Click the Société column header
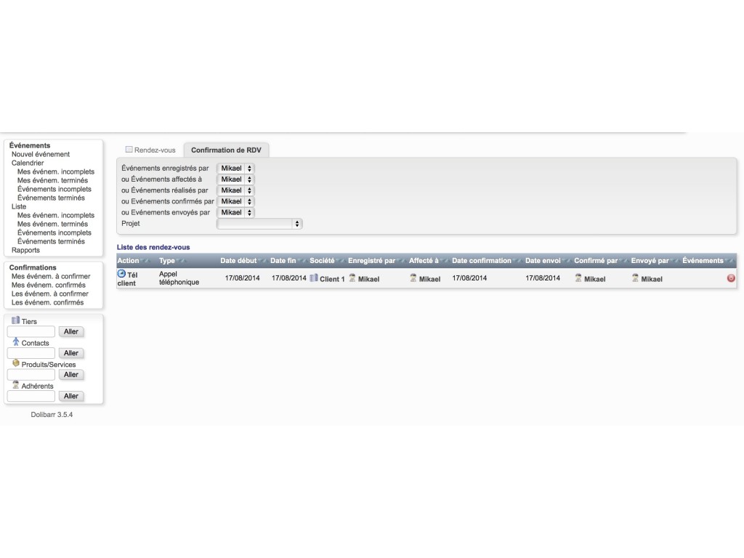The image size is (744, 558). pyautogui.click(x=322, y=261)
